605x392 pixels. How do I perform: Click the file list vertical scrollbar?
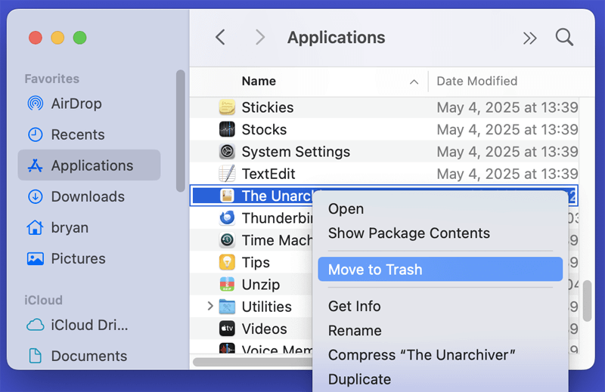click(588, 301)
